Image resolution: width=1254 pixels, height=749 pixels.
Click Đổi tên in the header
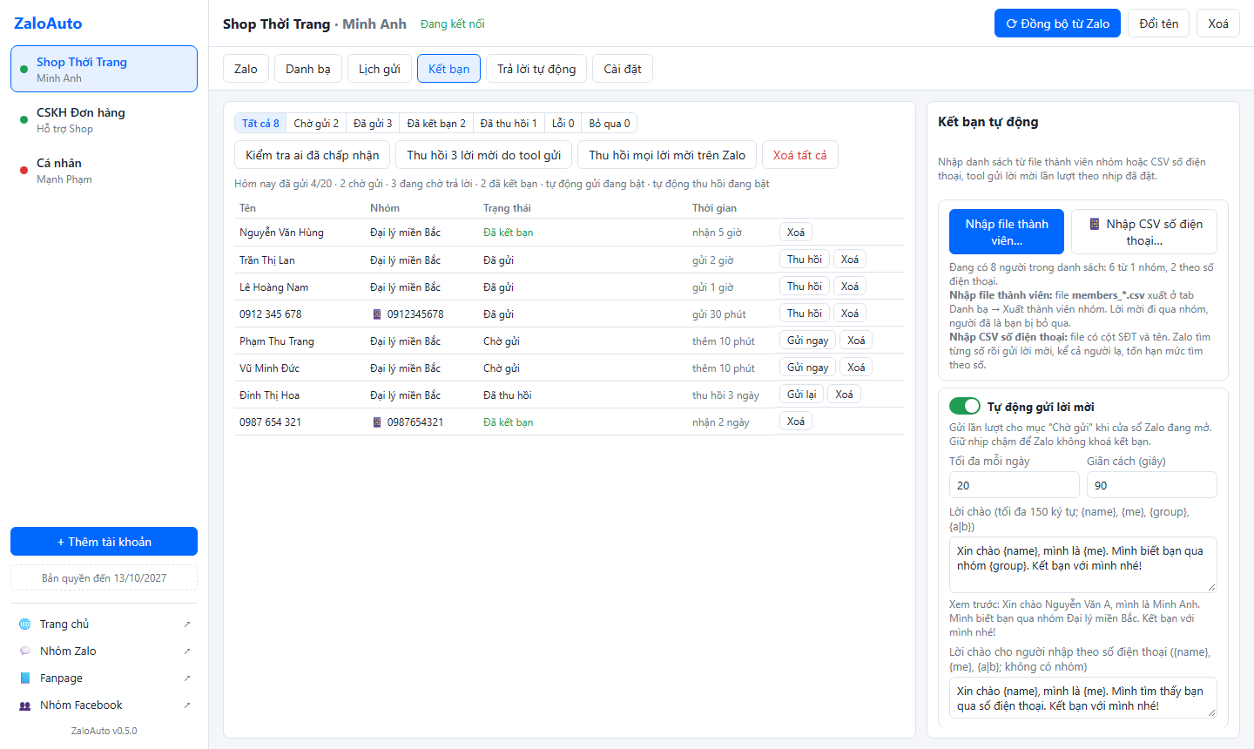[1159, 24]
